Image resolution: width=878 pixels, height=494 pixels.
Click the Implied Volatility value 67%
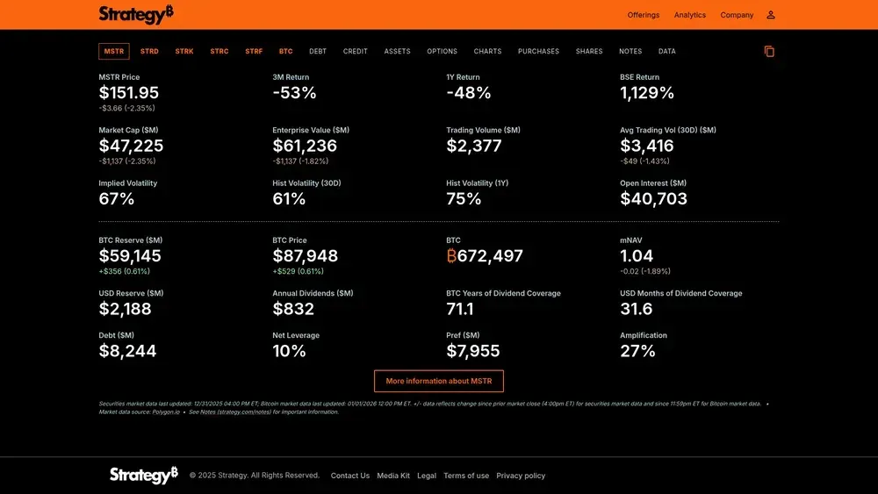117,199
